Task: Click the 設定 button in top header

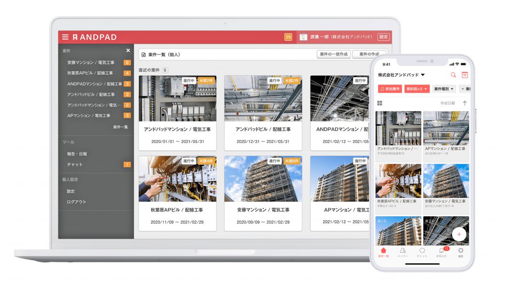Action: click(x=383, y=37)
